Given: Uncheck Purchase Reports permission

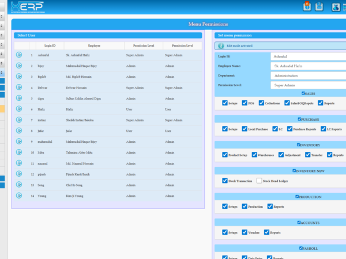Looking at the screenshot, I should pos(289,129).
